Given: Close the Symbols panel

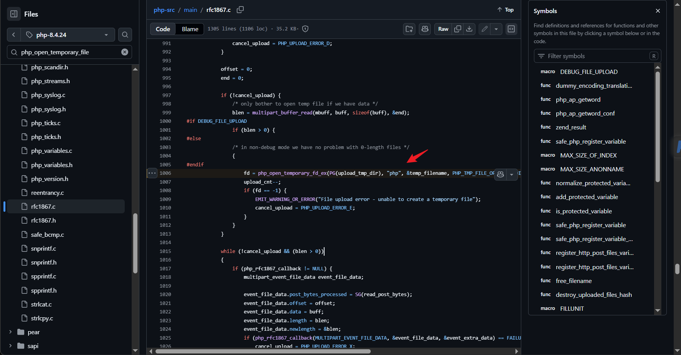Looking at the screenshot, I should 658,11.
